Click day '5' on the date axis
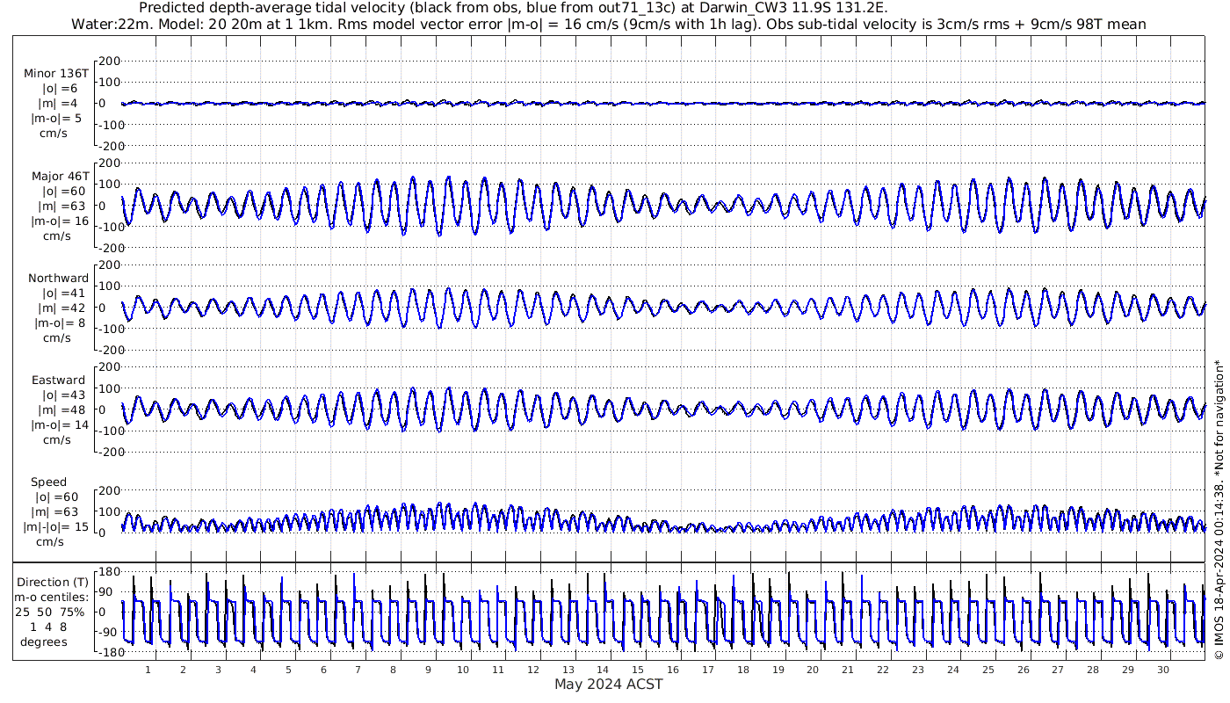Viewport: 1230px width, 703px height. [x=287, y=670]
